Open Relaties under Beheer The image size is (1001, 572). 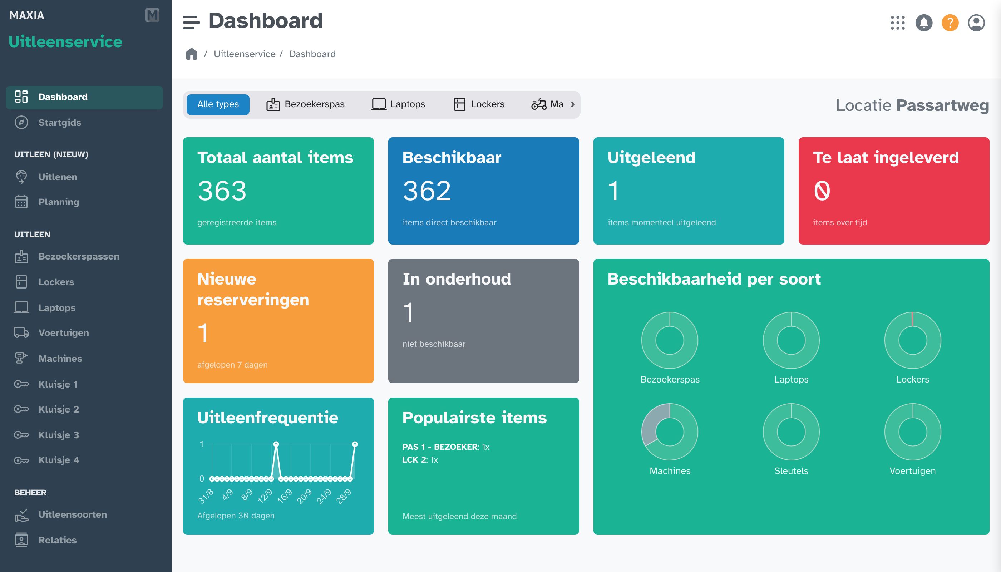tap(84, 540)
